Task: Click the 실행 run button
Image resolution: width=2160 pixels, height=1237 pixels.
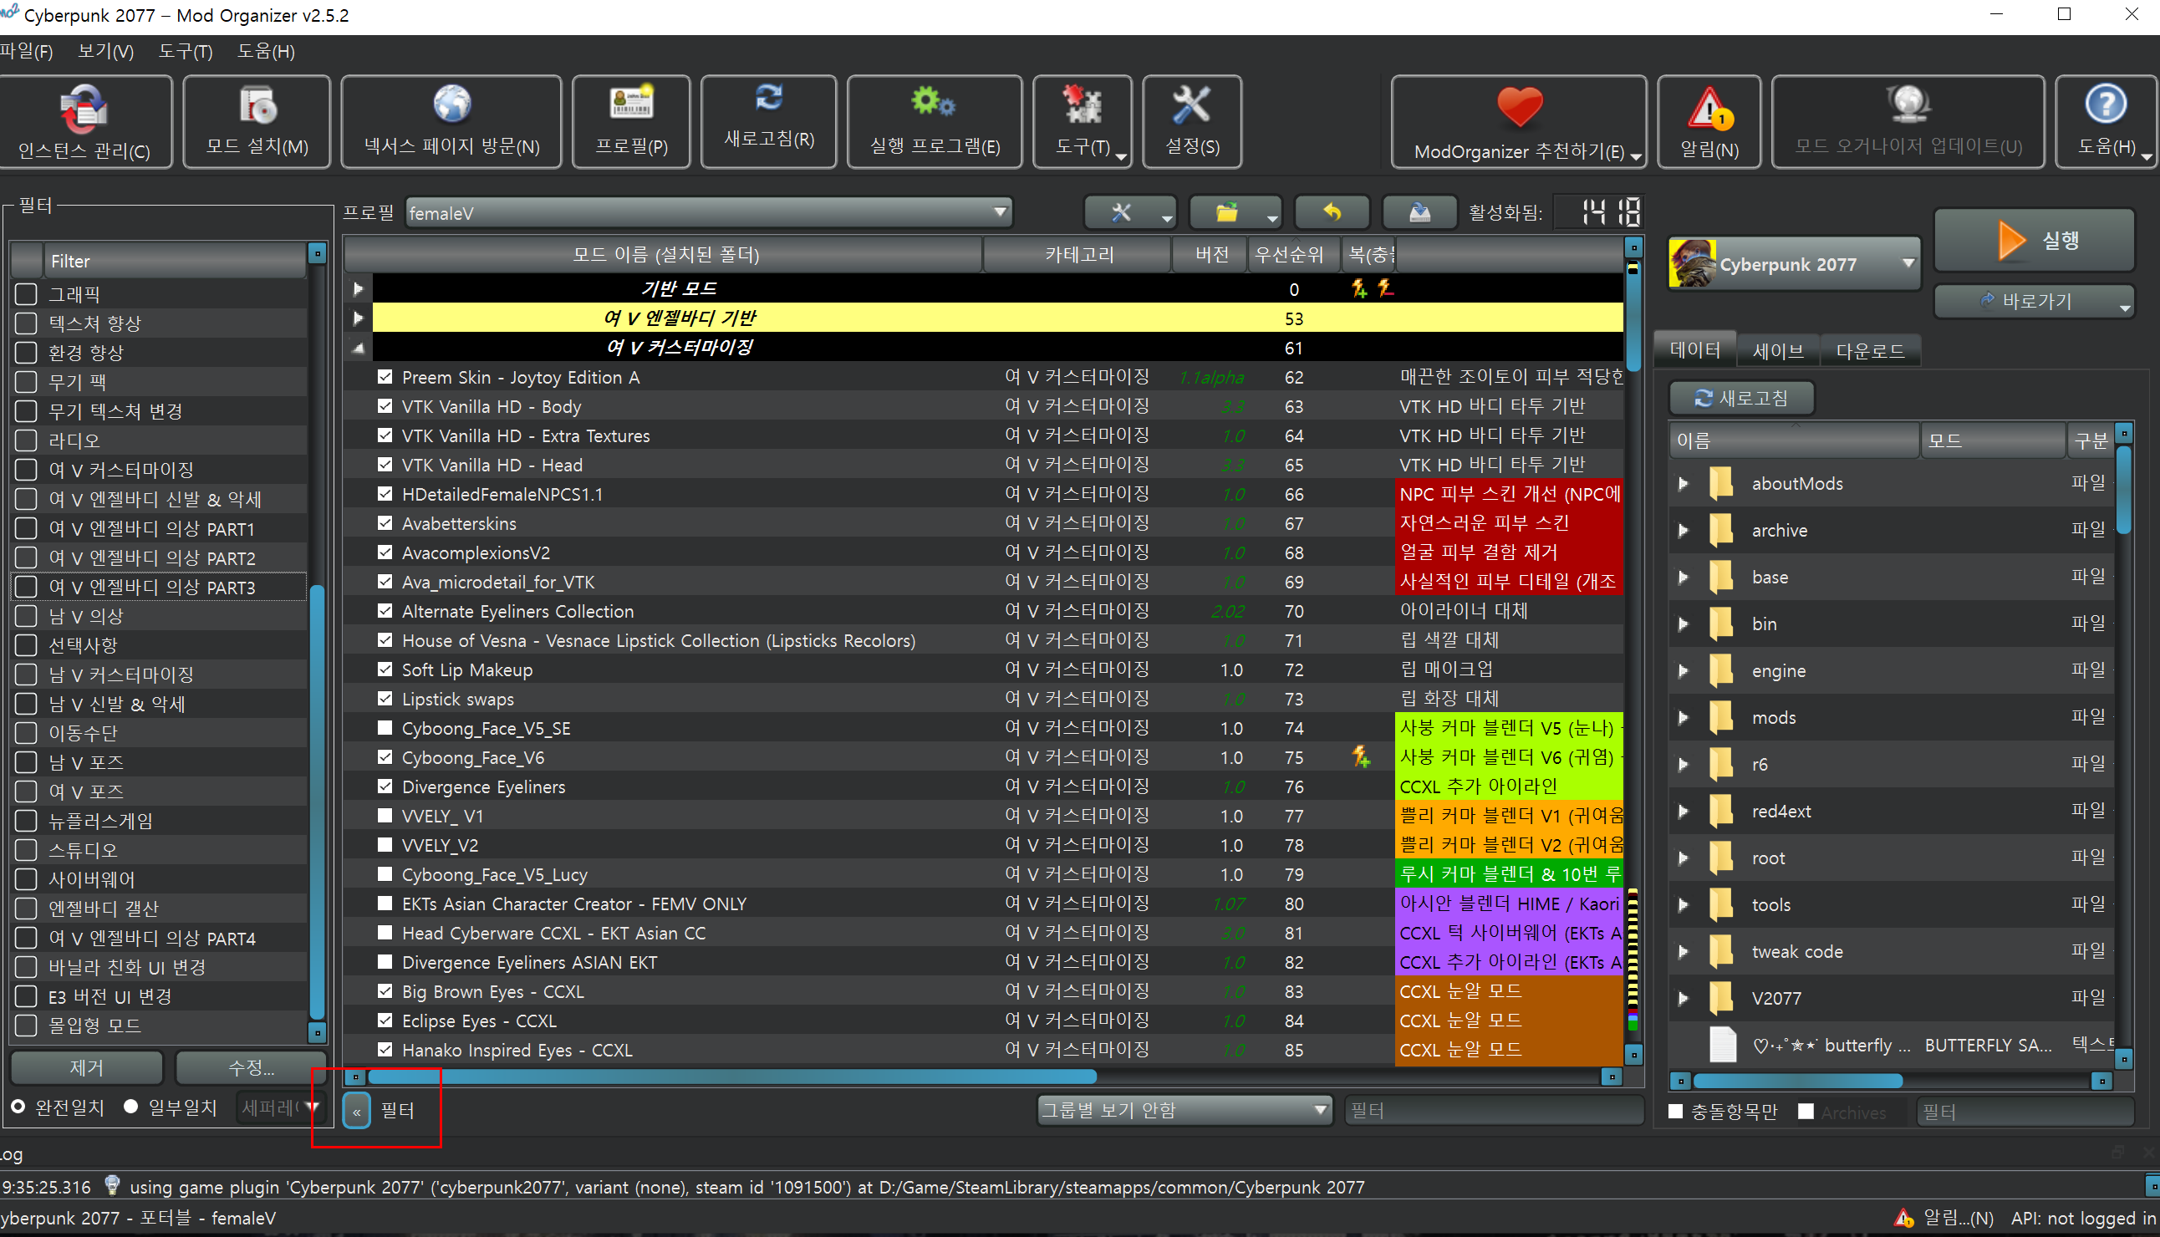Action: click(x=2035, y=241)
